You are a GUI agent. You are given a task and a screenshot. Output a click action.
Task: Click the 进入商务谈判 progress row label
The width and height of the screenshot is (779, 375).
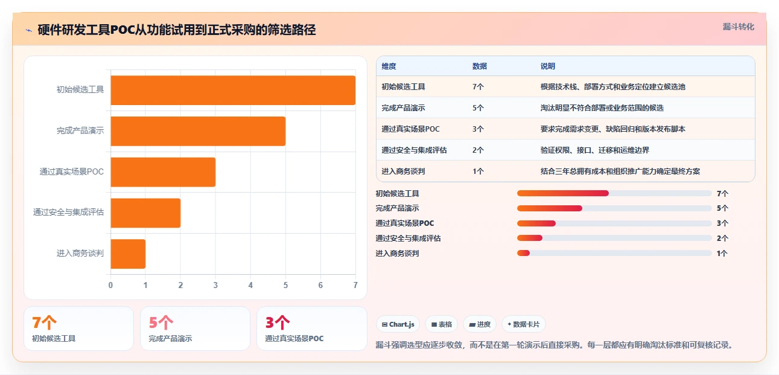[x=398, y=254]
